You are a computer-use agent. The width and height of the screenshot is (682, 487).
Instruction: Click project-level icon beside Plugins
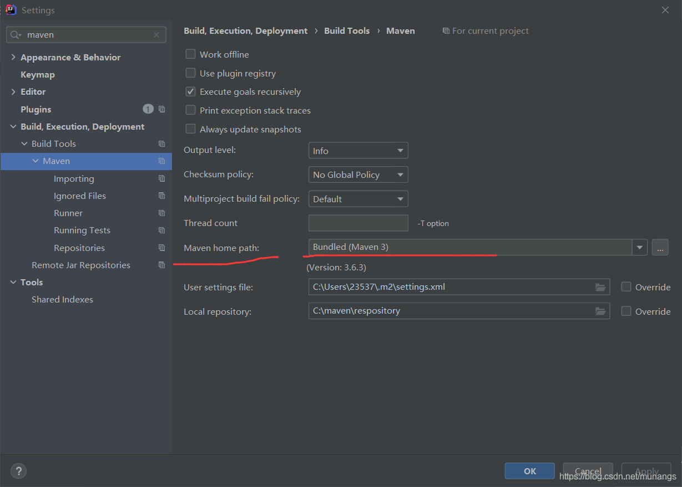(x=161, y=109)
